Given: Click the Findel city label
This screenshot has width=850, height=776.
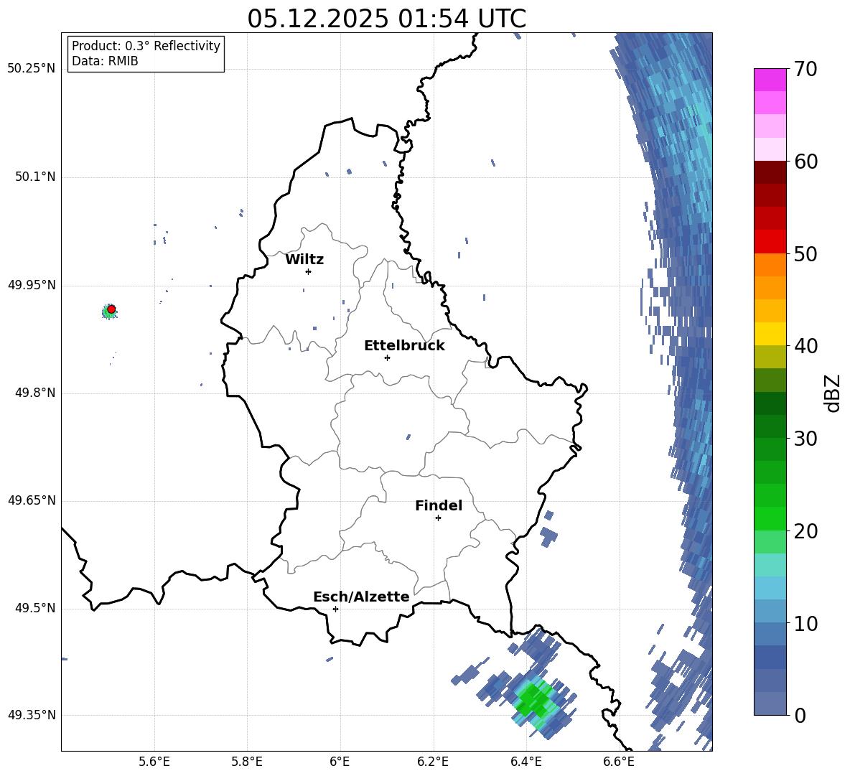Looking at the screenshot, I should click(439, 505).
